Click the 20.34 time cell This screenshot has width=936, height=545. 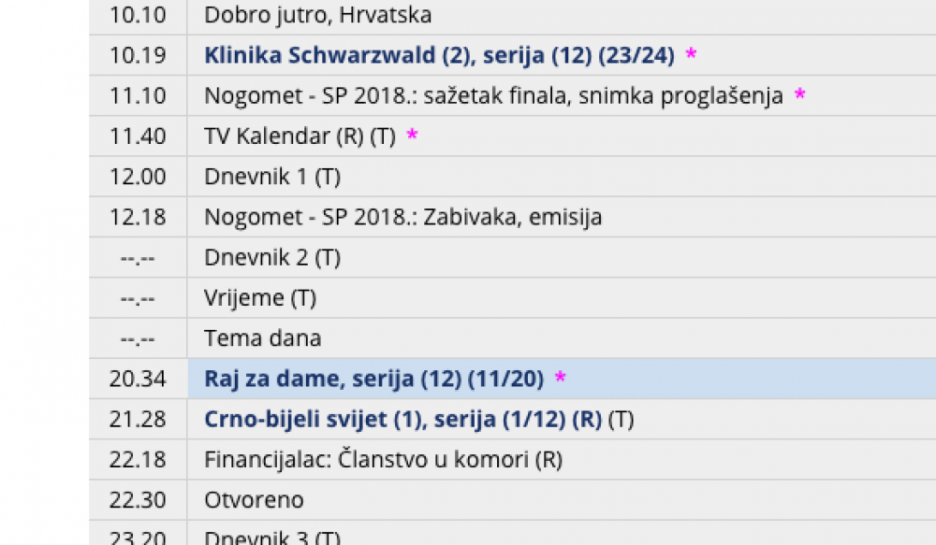(x=138, y=380)
